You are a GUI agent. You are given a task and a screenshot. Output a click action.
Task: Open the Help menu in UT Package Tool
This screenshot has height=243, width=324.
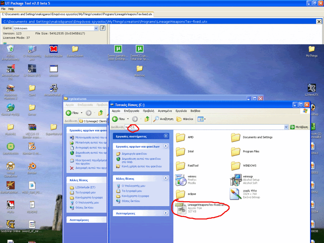click(x=11, y=9)
